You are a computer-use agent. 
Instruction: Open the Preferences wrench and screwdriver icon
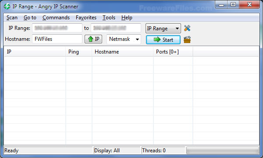tap(187, 28)
